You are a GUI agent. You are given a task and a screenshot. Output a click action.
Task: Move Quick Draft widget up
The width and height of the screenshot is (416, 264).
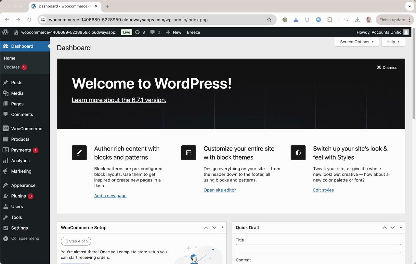[384, 228]
